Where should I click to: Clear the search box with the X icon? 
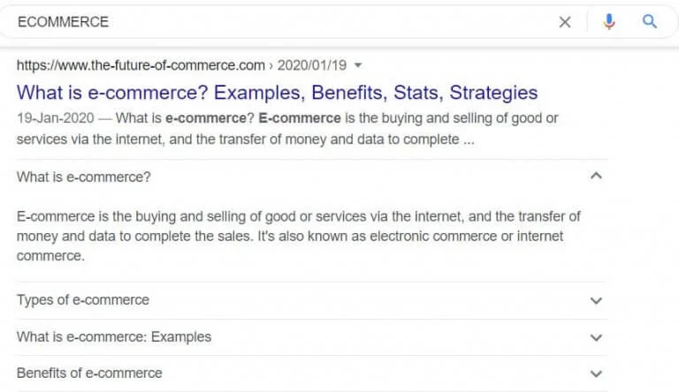pos(565,22)
